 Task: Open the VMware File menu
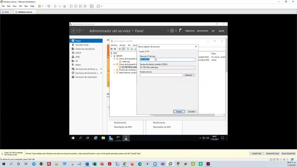pos(3,6)
